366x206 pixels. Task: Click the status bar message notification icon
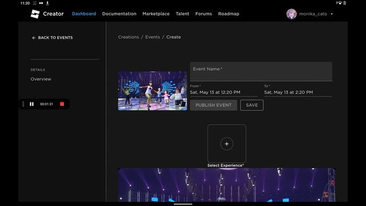[x=34, y=3]
